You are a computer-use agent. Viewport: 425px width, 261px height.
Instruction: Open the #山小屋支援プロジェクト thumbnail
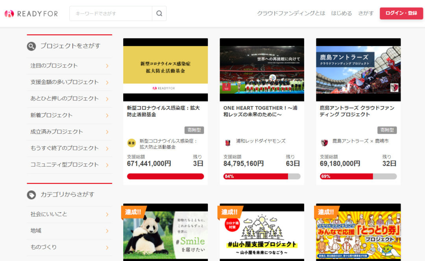tap(262, 232)
